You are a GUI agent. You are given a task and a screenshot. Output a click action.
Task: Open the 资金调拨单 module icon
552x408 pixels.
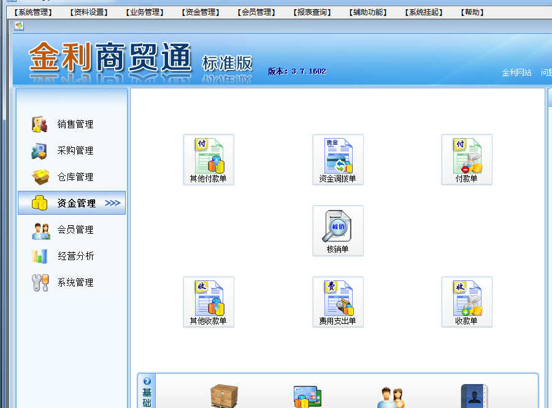click(x=338, y=160)
